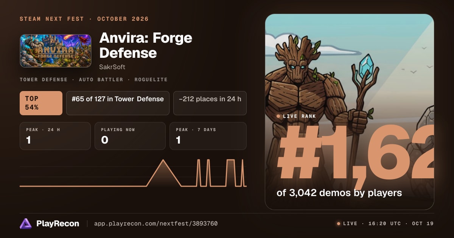Image resolution: width=454 pixels, height=238 pixels.
Task: Click the Anvira: Forge Defense title
Action: [146, 45]
